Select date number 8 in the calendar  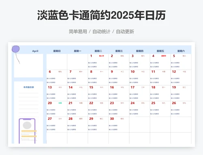91,72
